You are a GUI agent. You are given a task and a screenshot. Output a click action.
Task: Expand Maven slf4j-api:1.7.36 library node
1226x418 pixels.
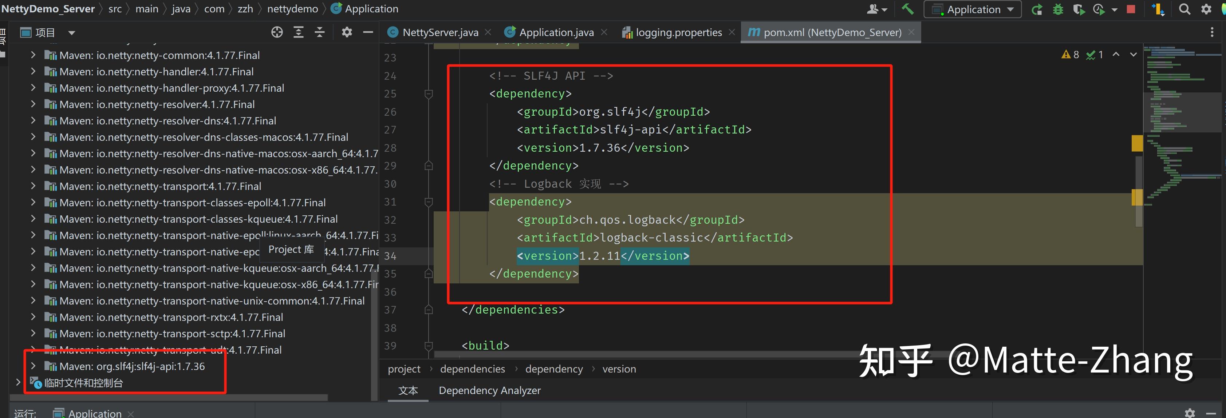(x=33, y=366)
